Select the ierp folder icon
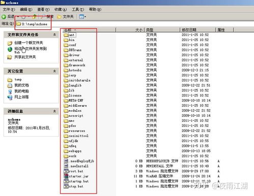Screen dimensions: 254x196 pyautogui.click(x=66, y=76)
